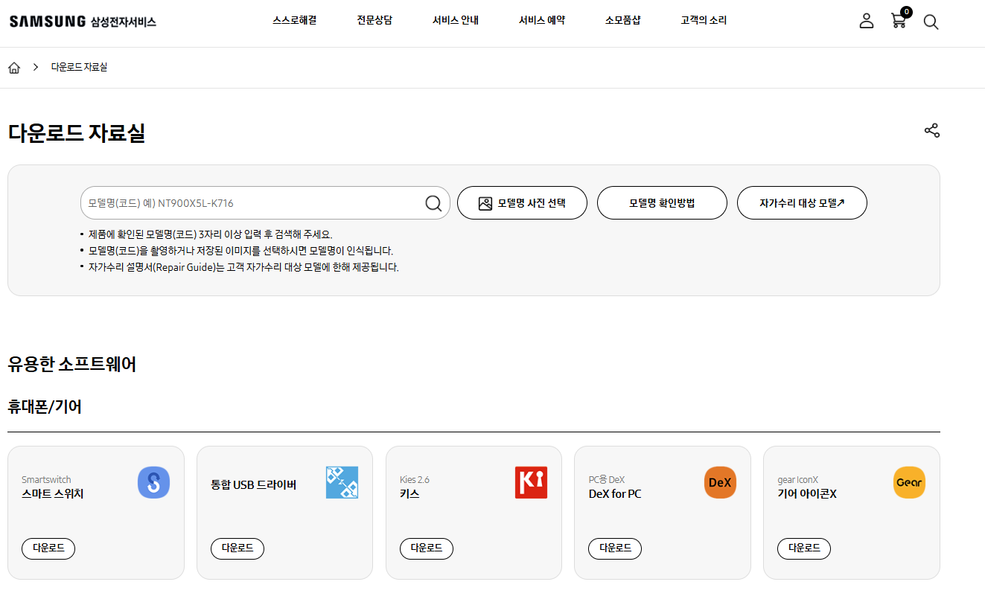The width and height of the screenshot is (985, 605).
Task: Click the 휴대폰/기어 section heading
Action: point(45,407)
